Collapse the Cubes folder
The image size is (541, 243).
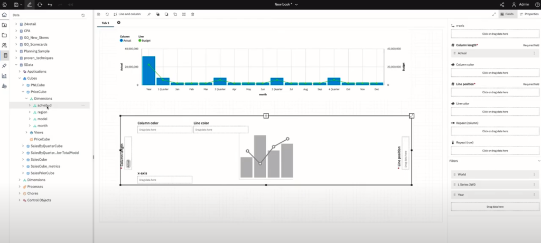click(20, 78)
